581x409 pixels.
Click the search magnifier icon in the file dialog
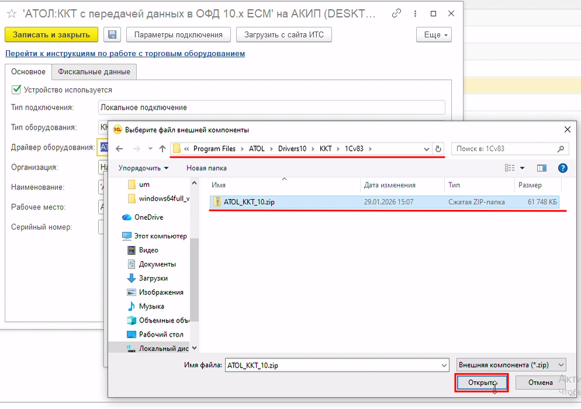pos(561,149)
